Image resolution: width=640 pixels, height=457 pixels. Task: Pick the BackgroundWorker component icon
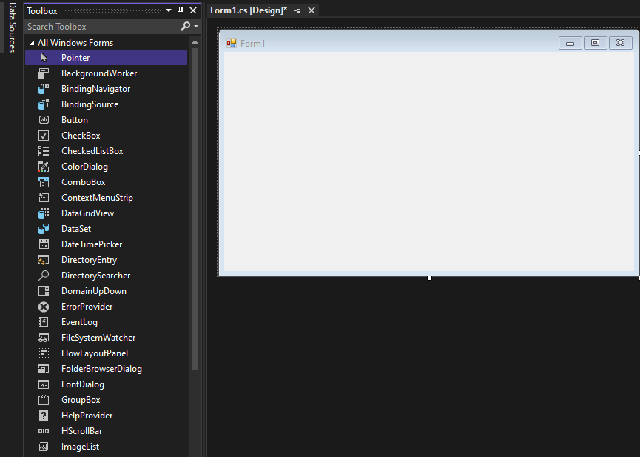tap(44, 73)
